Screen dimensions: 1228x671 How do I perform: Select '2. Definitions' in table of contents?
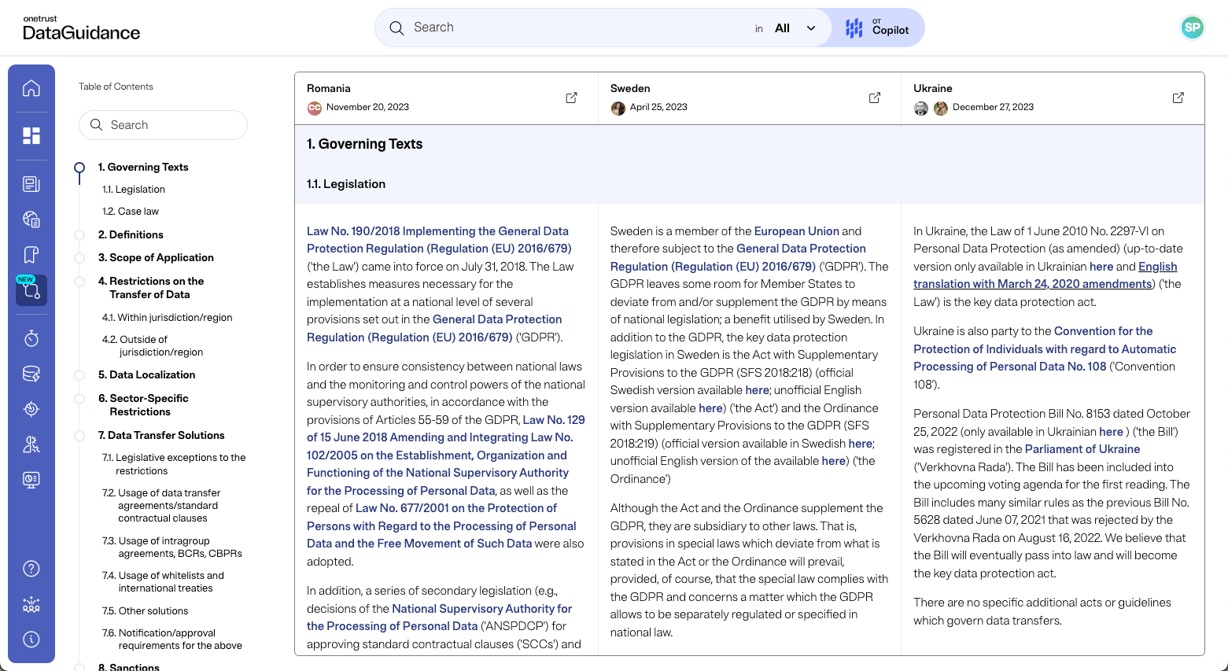tap(131, 234)
